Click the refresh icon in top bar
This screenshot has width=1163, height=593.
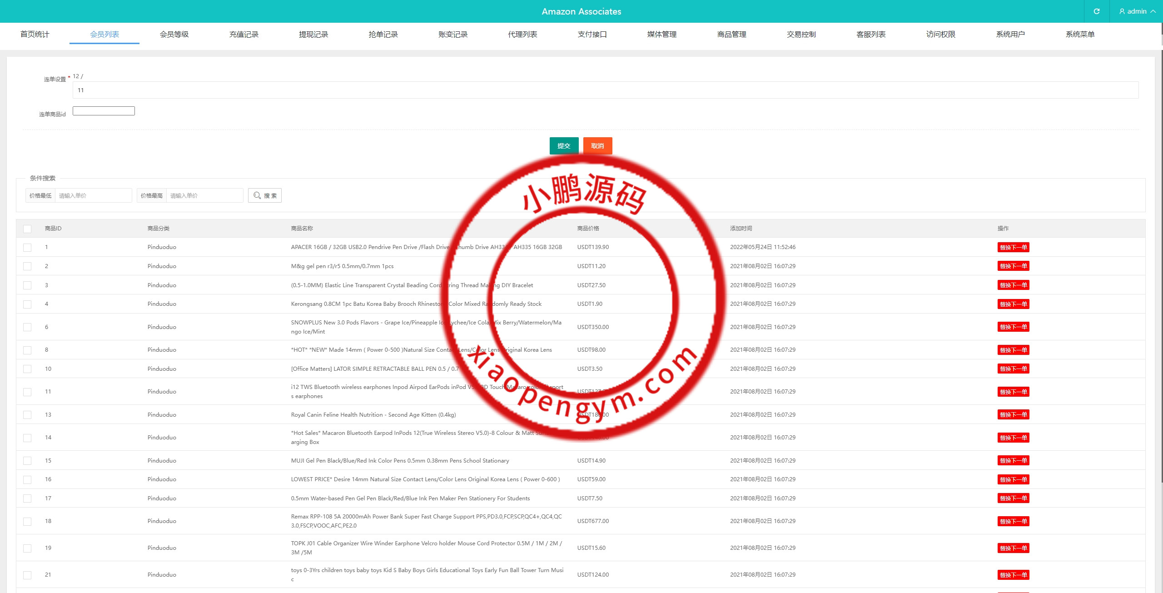click(1097, 11)
